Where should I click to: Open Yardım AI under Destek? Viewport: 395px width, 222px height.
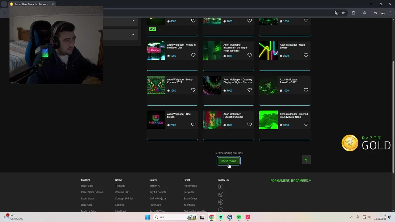coord(155,186)
